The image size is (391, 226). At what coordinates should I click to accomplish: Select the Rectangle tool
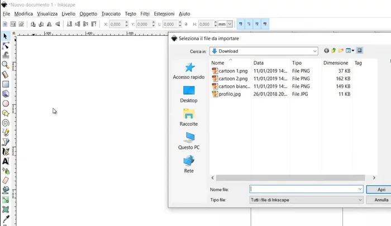tap(6, 84)
